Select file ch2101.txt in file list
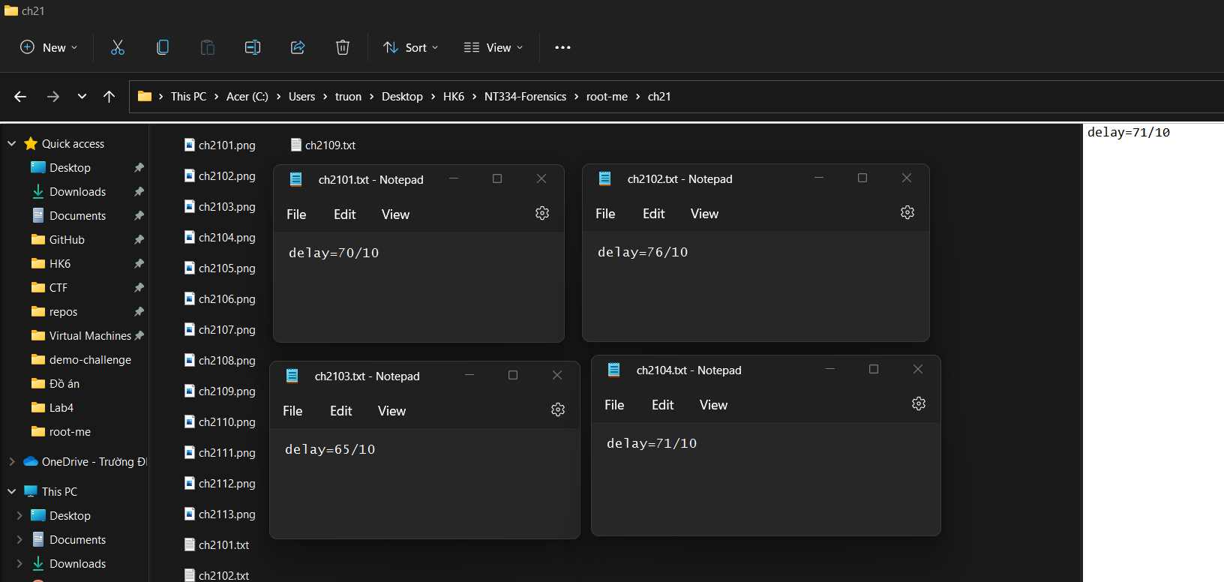 click(217, 544)
